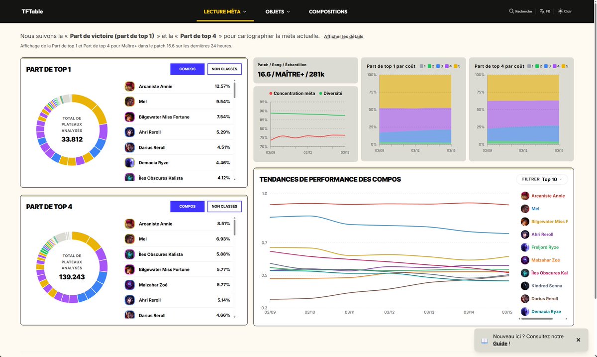Click the Part de Top 1 list scrollbar
The width and height of the screenshot is (597, 357).
pyautogui.click(x=234, y=90)
